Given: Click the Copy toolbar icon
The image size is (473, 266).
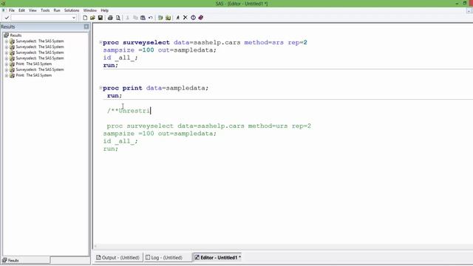Looking at the screenshot, I should (135, 18).
